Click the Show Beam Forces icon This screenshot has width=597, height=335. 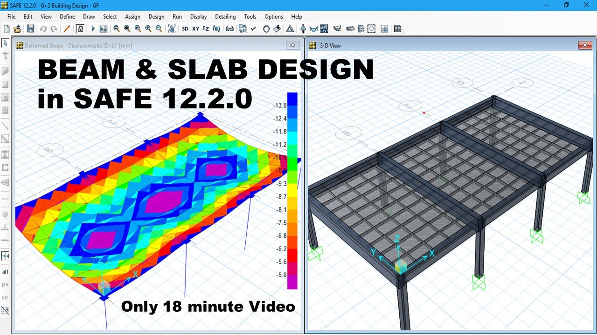[x=313, y=29]
